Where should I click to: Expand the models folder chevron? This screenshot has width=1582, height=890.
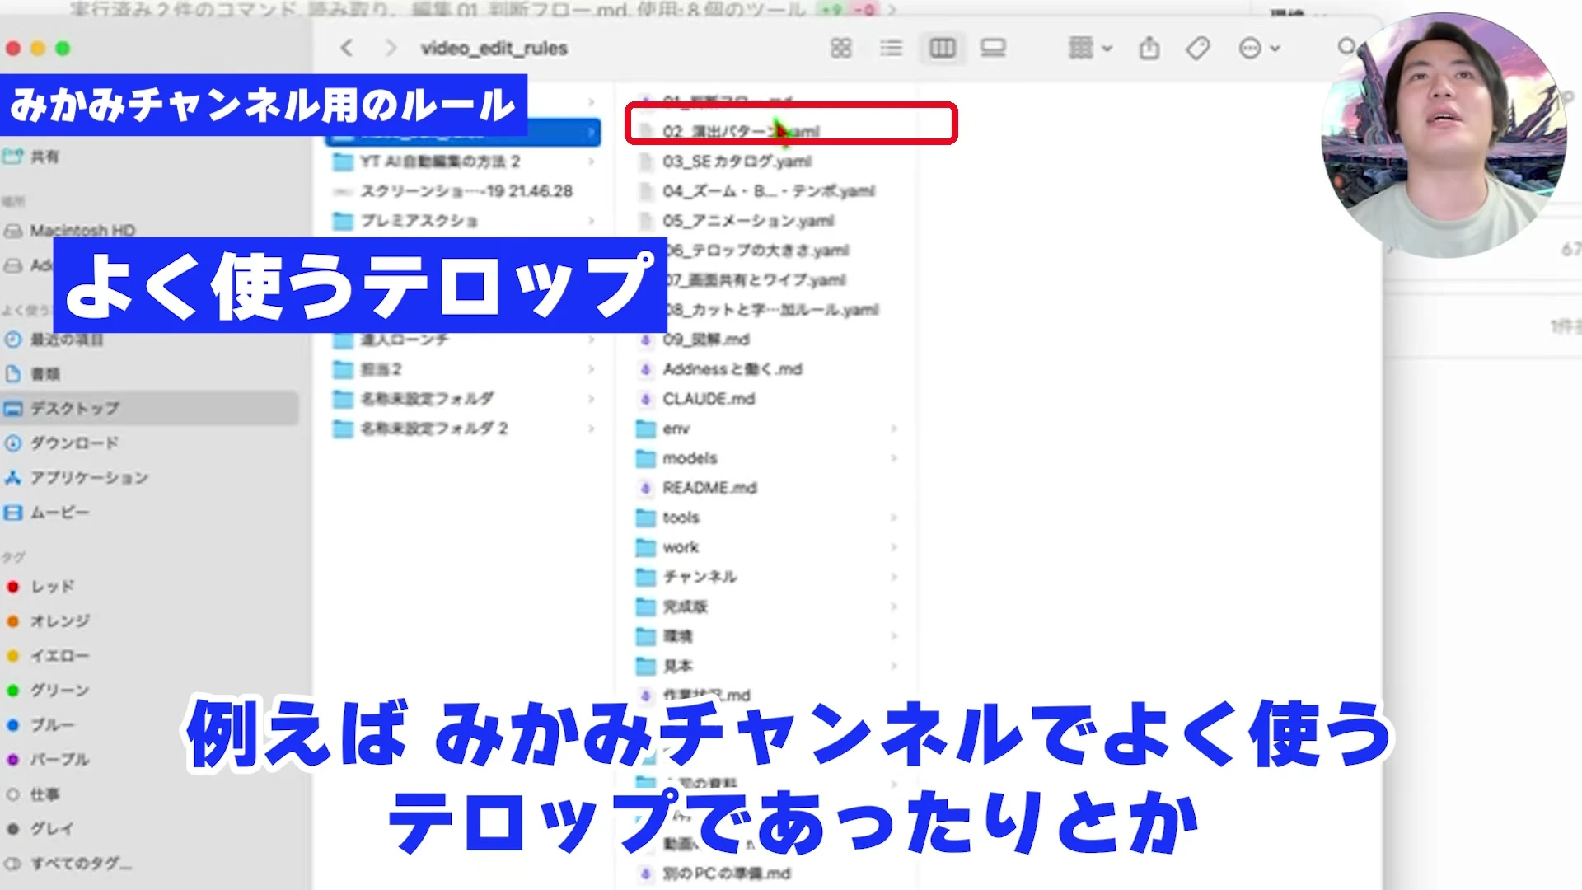point(894,458)
